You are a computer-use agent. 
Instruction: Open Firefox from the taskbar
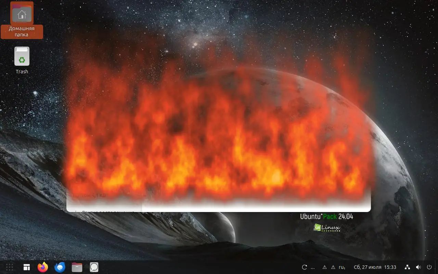43,267
